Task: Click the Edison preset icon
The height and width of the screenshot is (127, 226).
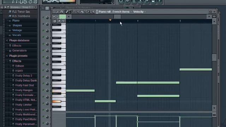Action: click(13, 66)
